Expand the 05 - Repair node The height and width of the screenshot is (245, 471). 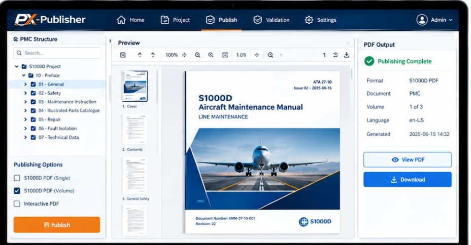pyautogui.click(x=25, y=119)
